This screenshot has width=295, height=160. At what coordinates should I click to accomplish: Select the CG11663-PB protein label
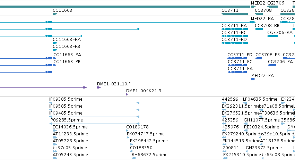tap(67, 62)
